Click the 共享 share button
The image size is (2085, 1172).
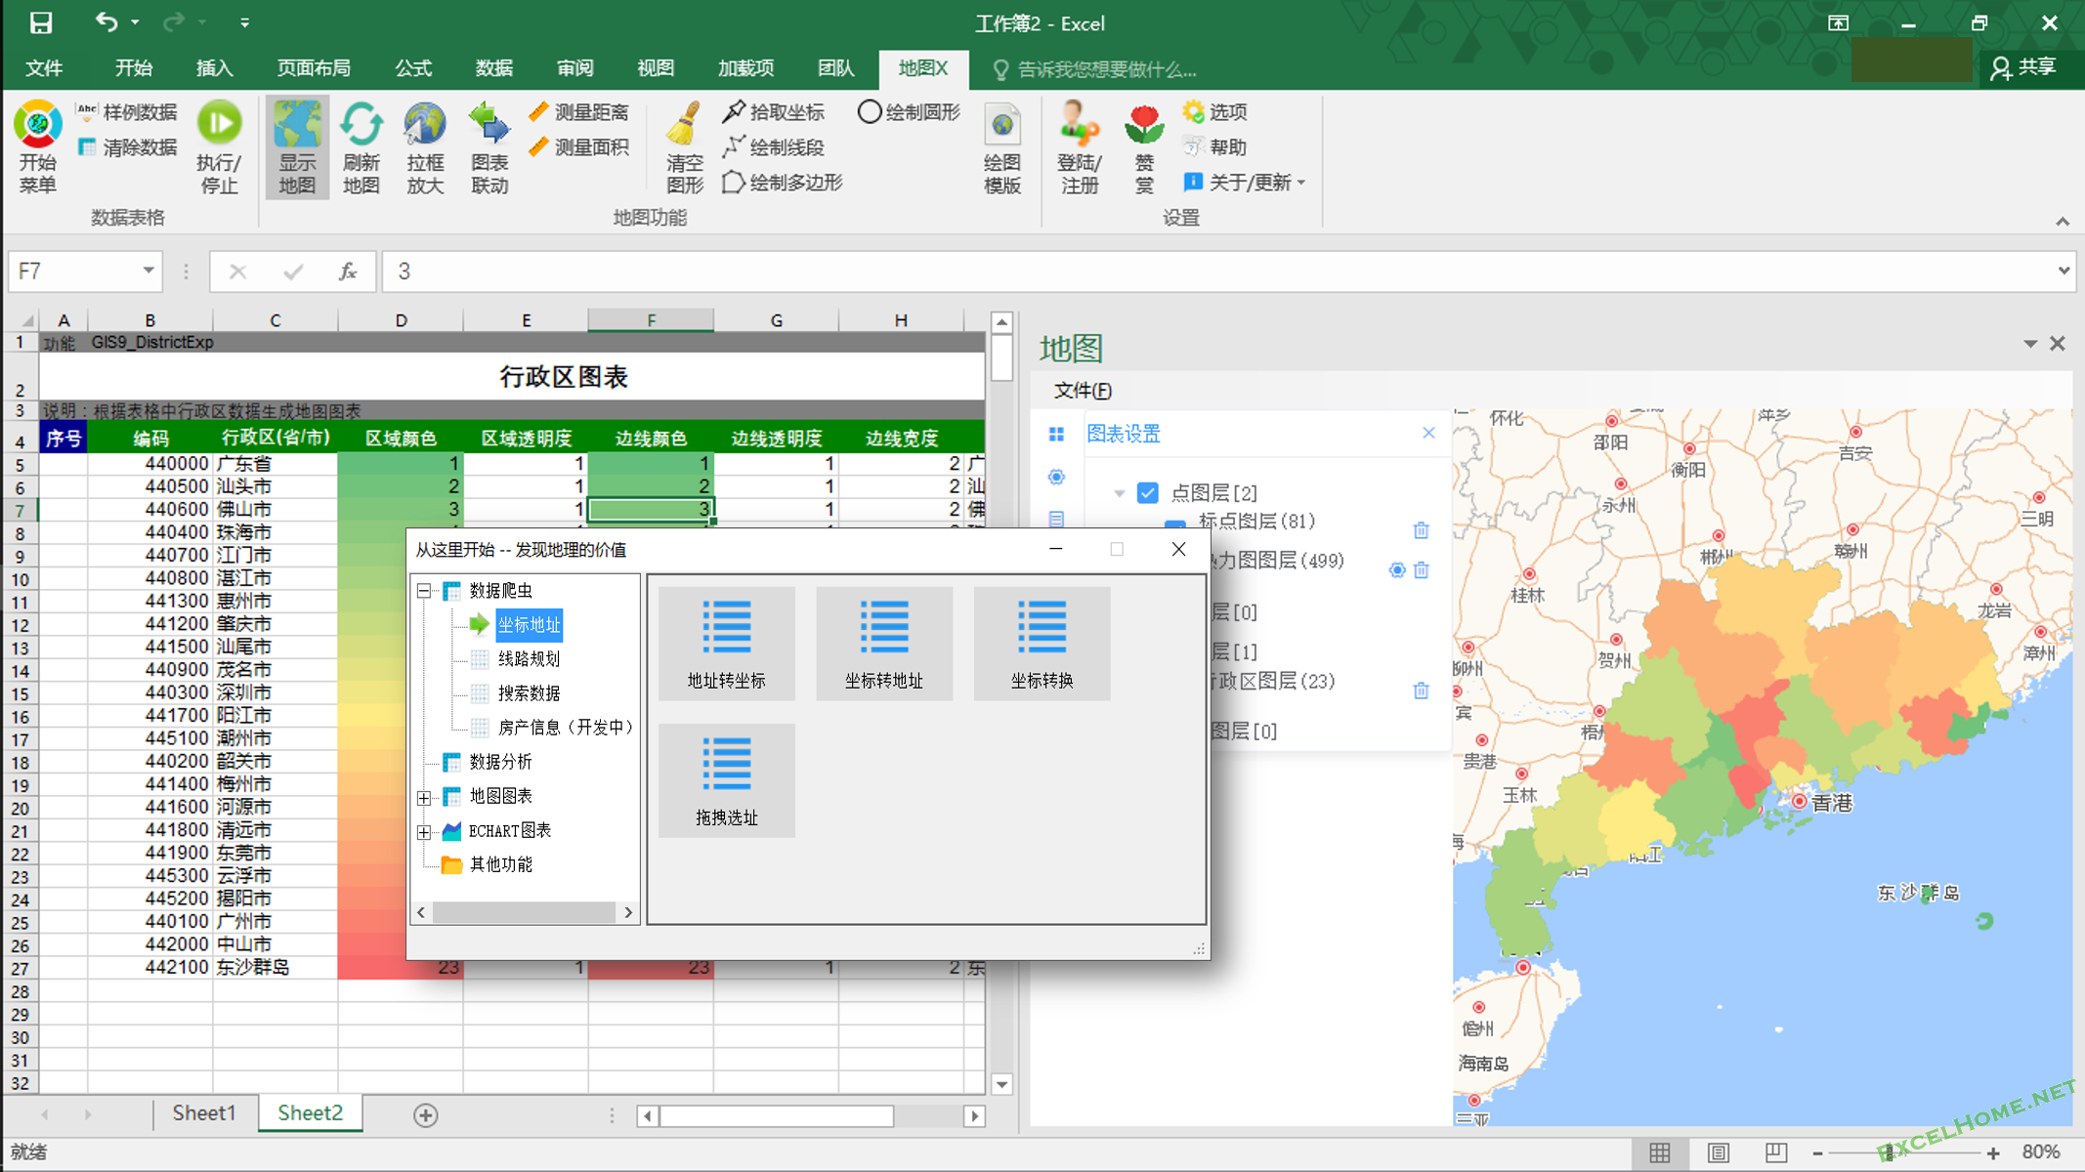point(2024,67)
